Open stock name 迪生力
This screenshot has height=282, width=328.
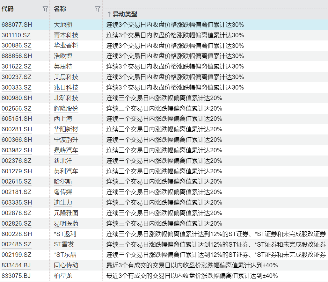[x=63, y=203]
